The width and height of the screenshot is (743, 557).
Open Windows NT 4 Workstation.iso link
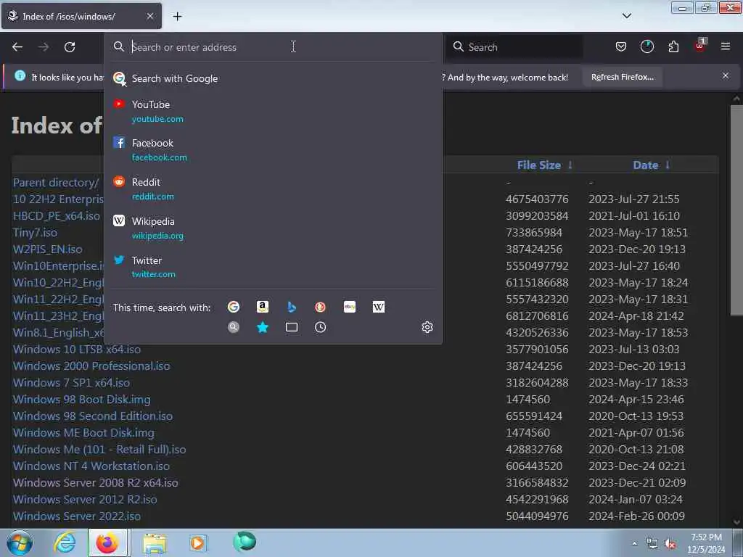(91, 466)
